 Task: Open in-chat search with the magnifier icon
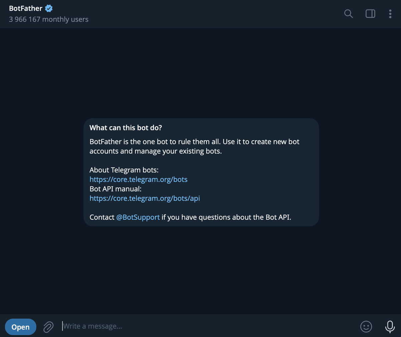click(348, 14)
